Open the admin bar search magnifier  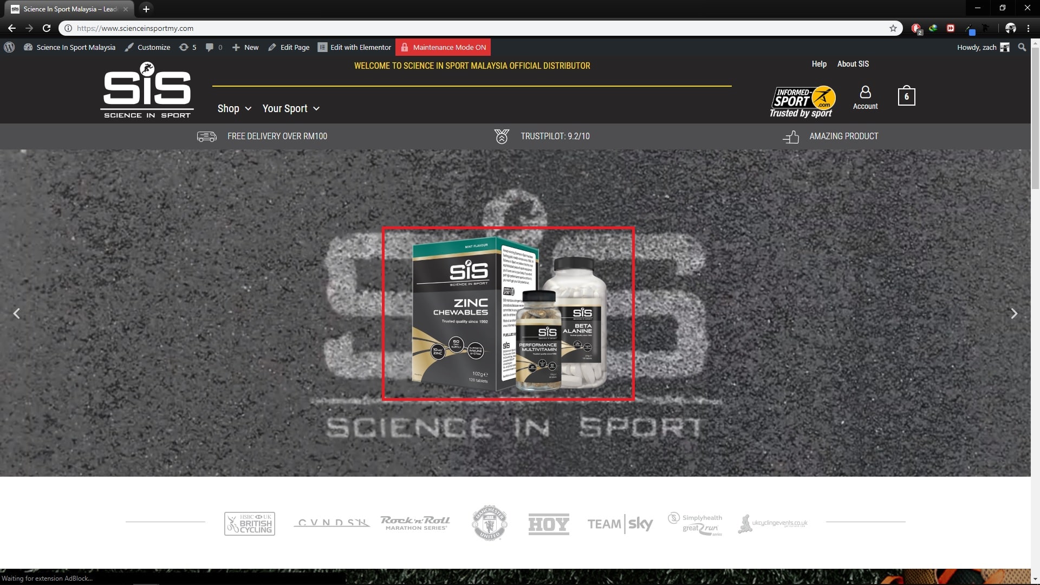[1022, 47]
